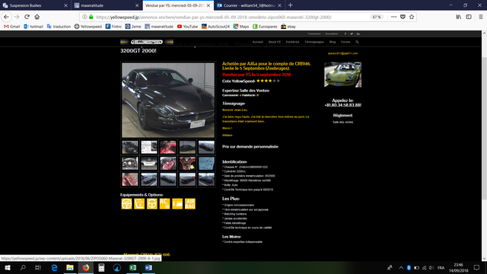Go to the browser Home page
The height and width of the screenshot is (274, 487).
pyautogui.click(x=37, y=17)
